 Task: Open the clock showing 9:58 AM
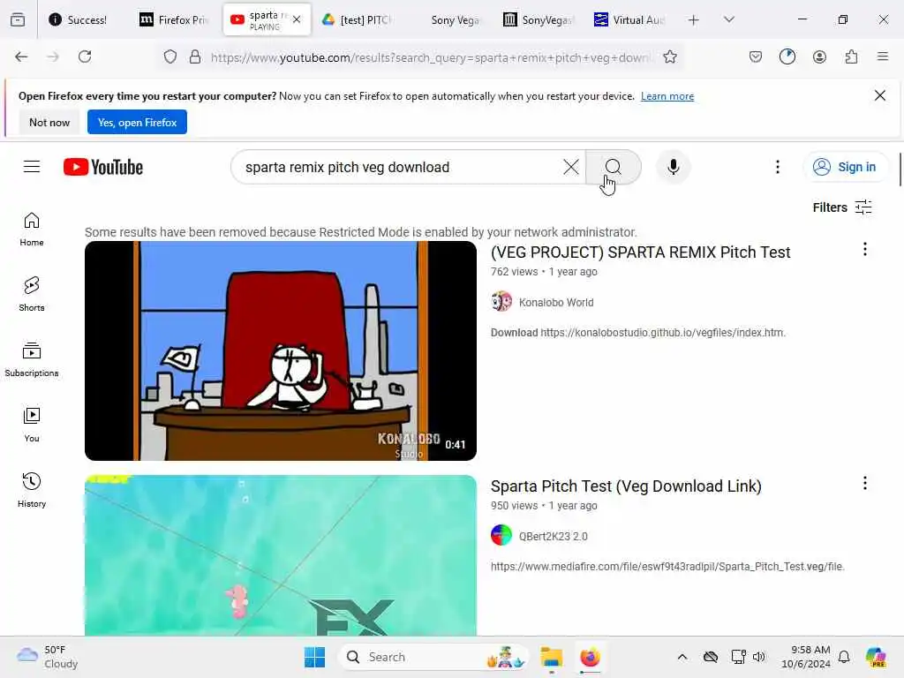[x=806, y=657]
